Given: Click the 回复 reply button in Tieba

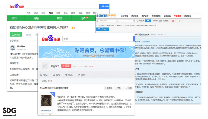Looking at the screenshot, I should coord(129,88).
